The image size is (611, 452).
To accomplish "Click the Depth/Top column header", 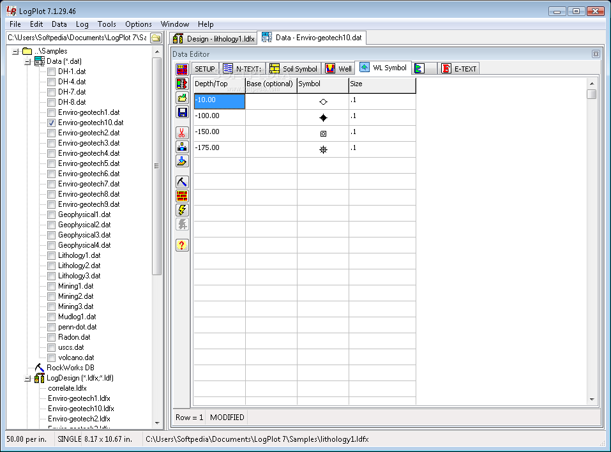I will tap(220, 86).
